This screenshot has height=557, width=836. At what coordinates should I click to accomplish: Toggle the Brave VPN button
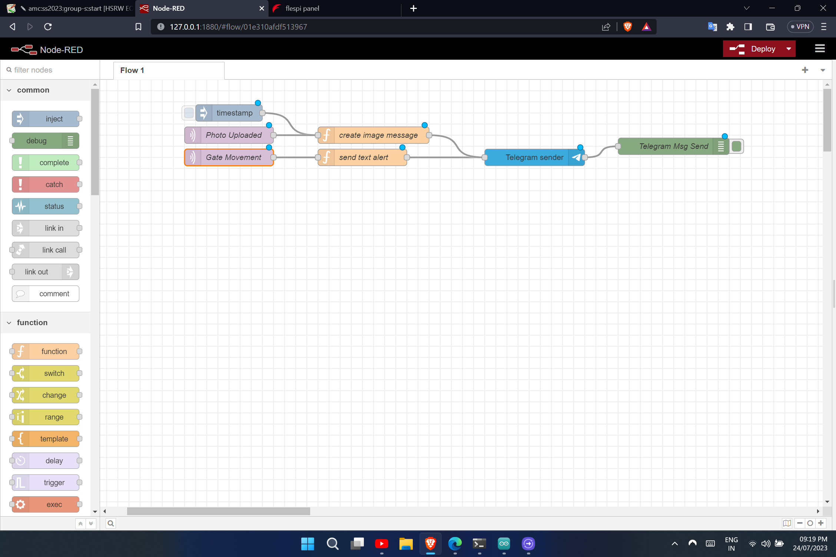(800, 27)
